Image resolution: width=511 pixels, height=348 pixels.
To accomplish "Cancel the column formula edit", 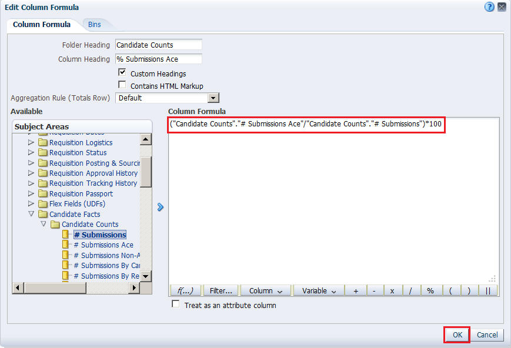I will [487, 334].
